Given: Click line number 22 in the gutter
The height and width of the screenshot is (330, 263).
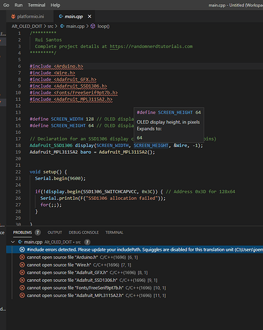Looking at the screenshot, I should click(18, 172).
